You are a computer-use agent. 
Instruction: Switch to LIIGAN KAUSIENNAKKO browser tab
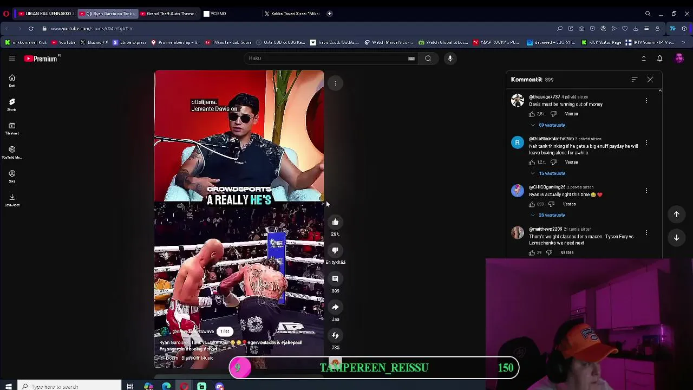click(x=46, y=14)
